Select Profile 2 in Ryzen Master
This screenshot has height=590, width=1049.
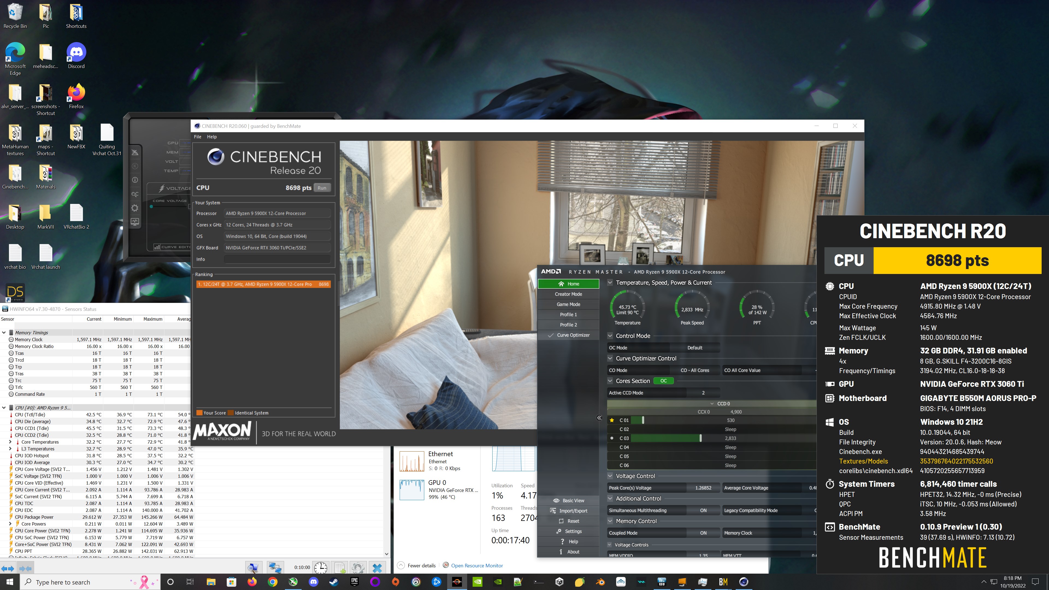pyautogui.click(x=568, y=324)
